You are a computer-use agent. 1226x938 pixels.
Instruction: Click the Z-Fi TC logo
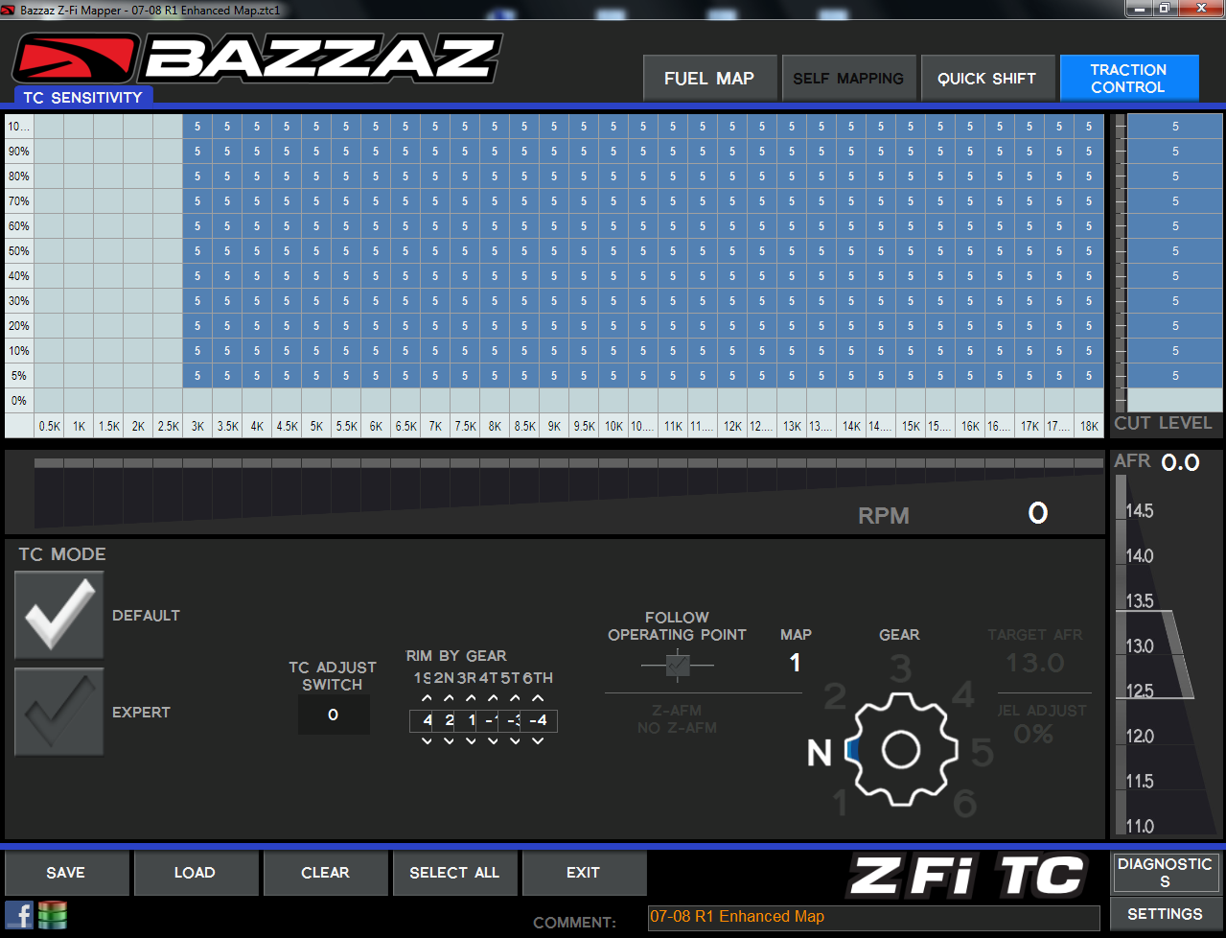[x=968, y=877]
